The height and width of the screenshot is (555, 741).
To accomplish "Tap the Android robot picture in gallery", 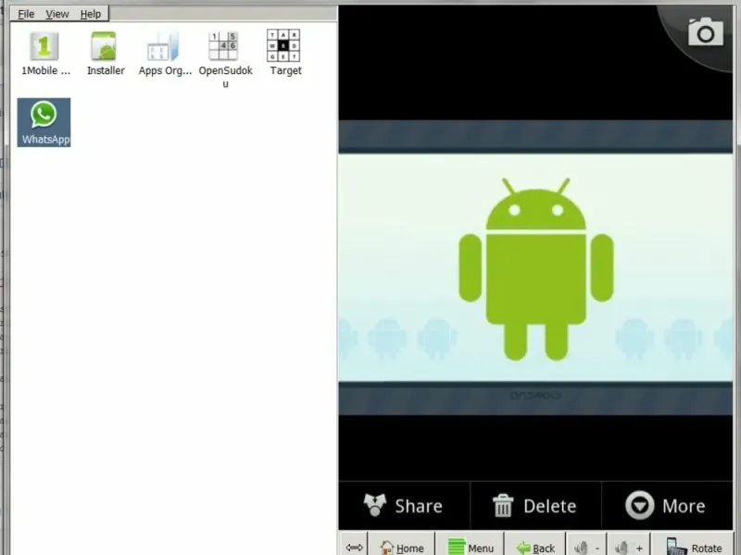I will [x=535, y=268].
